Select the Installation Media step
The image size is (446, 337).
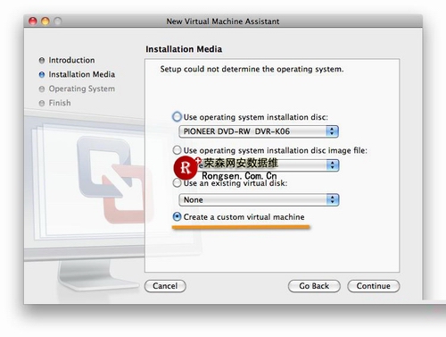point(82,74)
